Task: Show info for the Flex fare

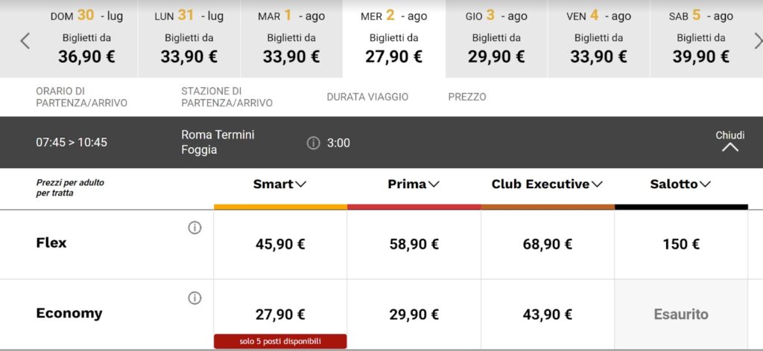Action: click(194, 228)
